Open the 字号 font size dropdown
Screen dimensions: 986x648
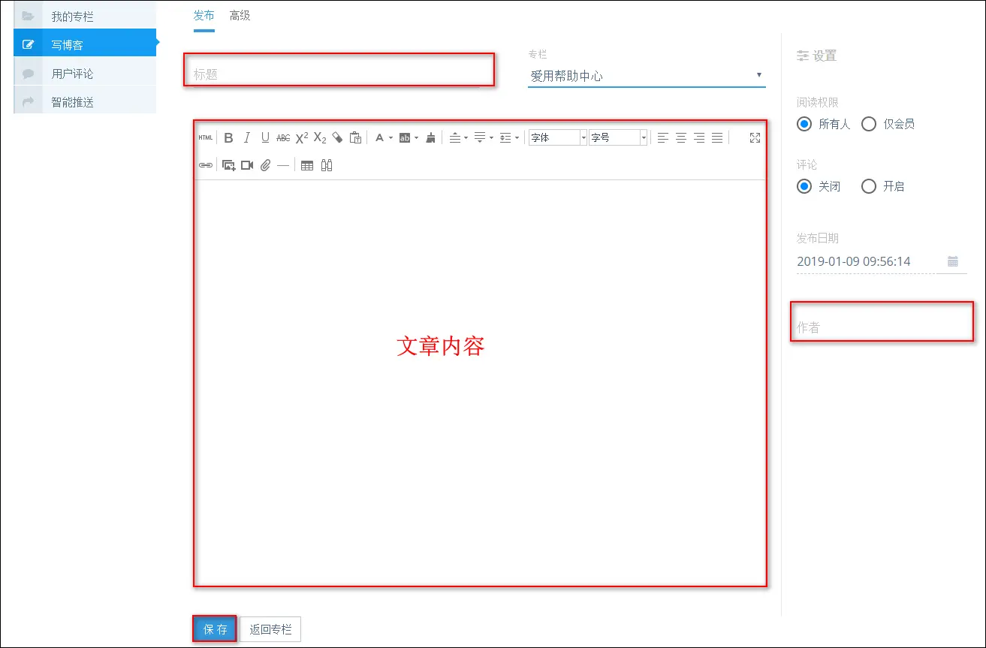(618, 137)
